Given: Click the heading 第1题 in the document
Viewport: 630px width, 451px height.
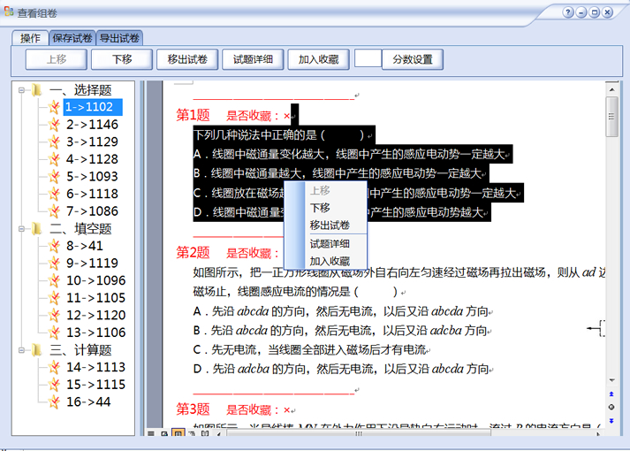Looking at the screenshot, I should tap(194, 115).
